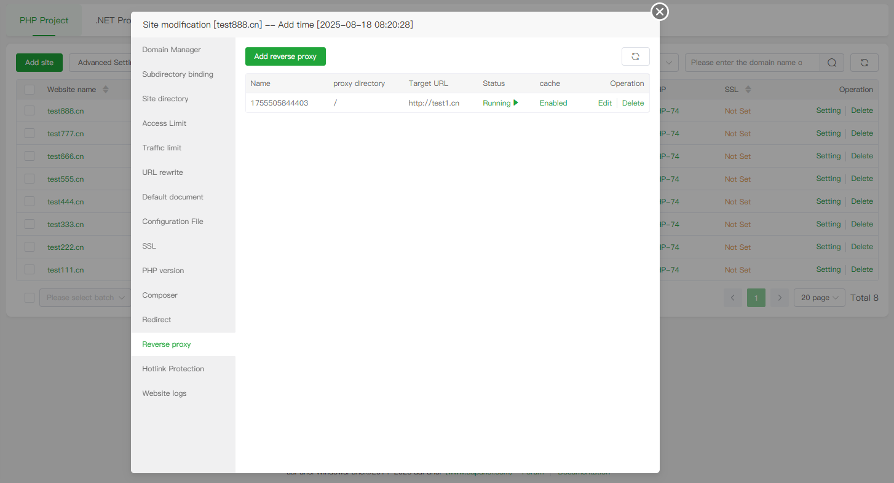Toggle the select-all checkbox in table header
This screenshot has height=483, width=894.
(30, 90)
